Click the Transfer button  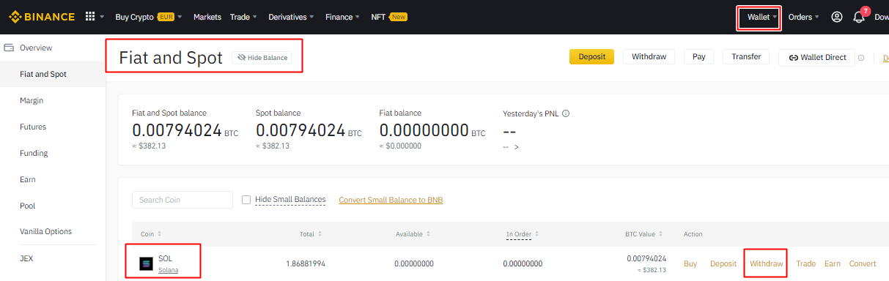(746, 57)
